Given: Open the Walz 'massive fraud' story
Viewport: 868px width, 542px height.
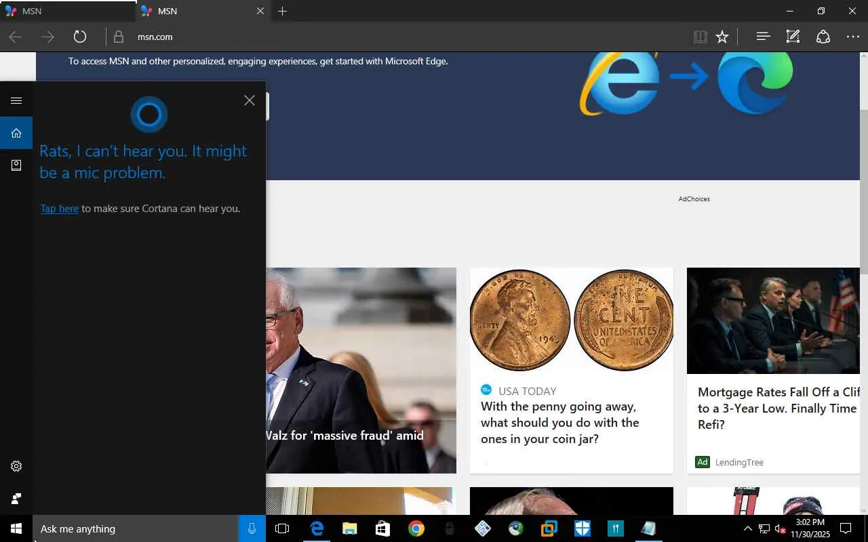Looking at the screenshot, I should pos(344,436).
